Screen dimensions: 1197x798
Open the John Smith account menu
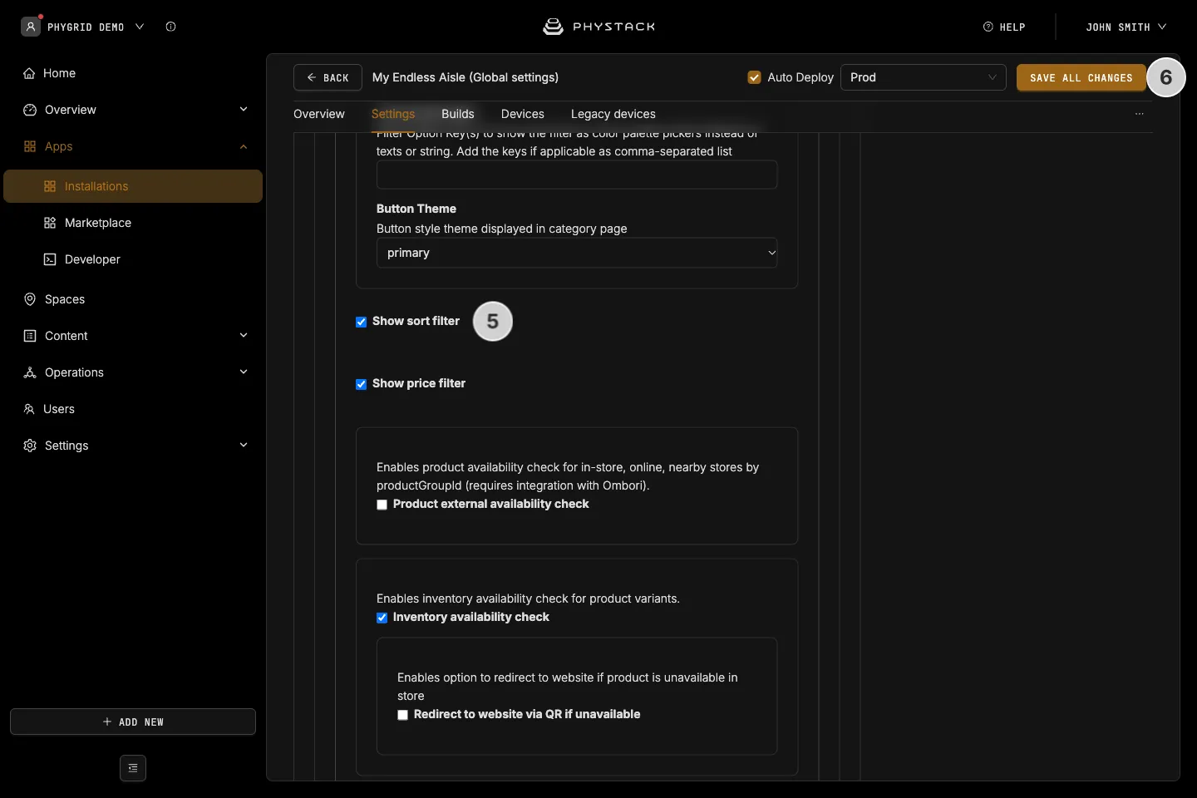[x=1126, y=27]
